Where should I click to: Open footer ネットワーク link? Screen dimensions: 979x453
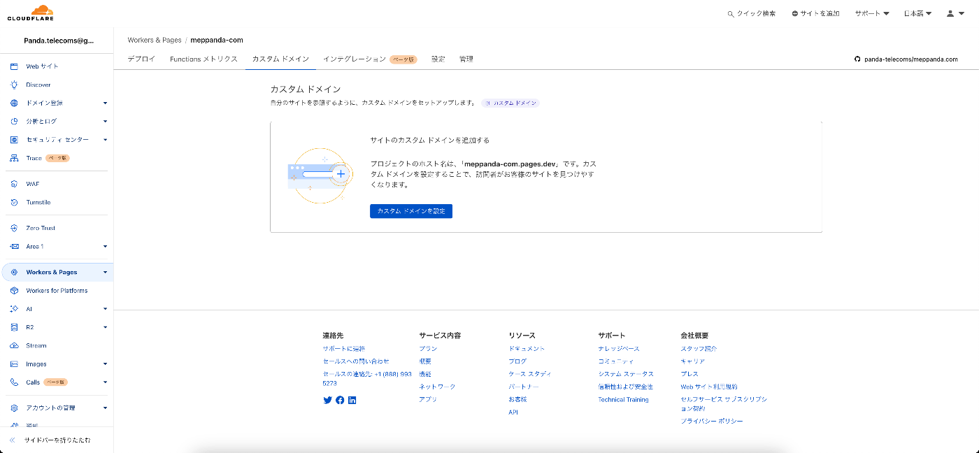(437, 387)
